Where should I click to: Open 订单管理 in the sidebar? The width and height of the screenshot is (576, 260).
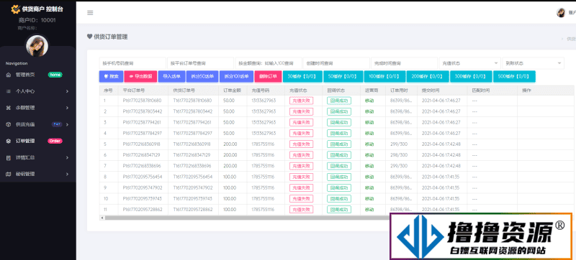tap(25, 141)
